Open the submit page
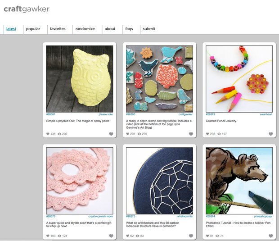Image resolution: width=279 pixels, height=241 pixels. [x=149, y=29]
